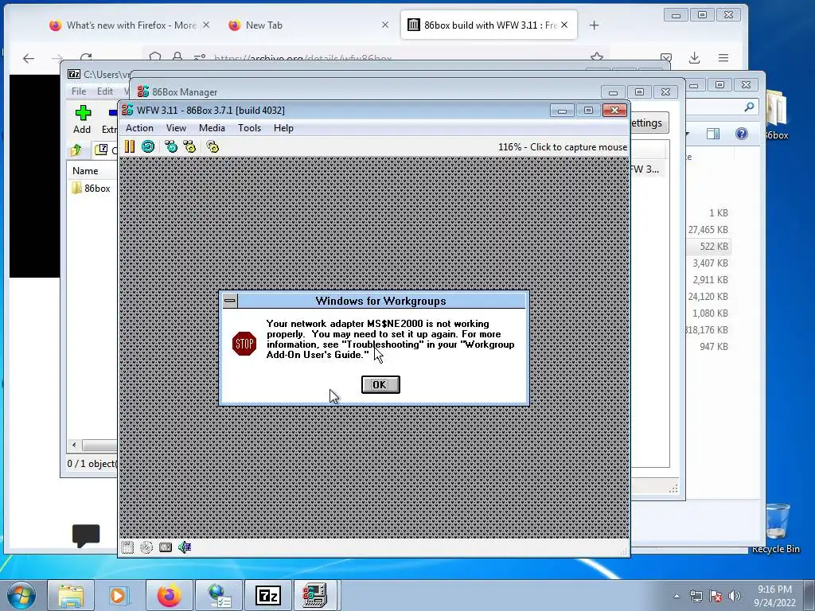Click the Windows Start orb

tap(21, 595)
